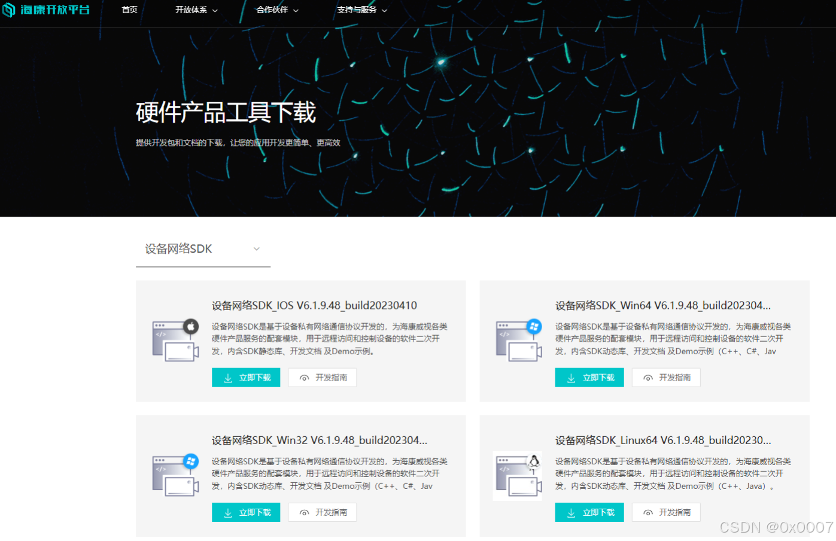Click download arrow icon in Win64 card

coord(571,378)
